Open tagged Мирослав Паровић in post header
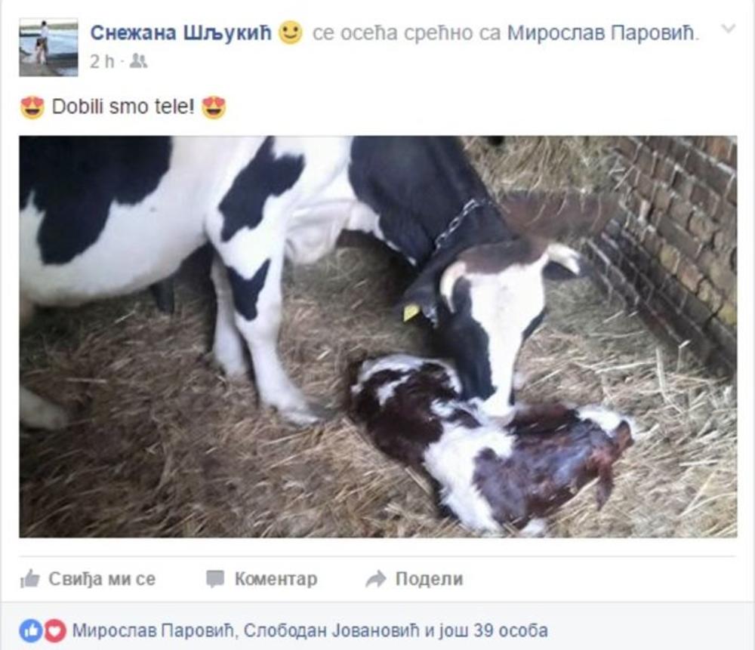The image size is (755, 650). click(x=601, y=32)
